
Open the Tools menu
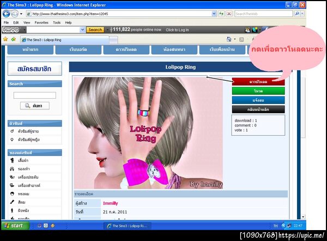pos(57,22)
